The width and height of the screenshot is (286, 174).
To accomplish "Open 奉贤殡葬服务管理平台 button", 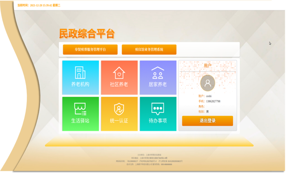I will pos(90,50).
